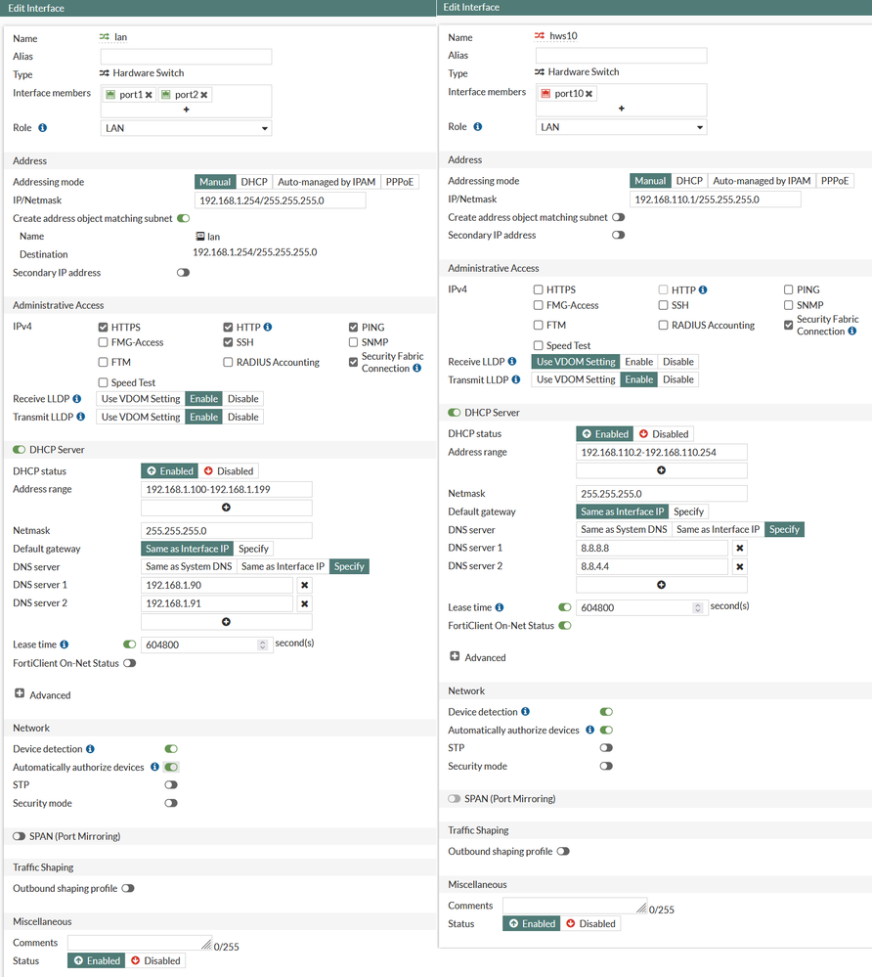872x977 pixels.
Task: Check HTTPS access on hws10 interface
Action: [538, 289]
